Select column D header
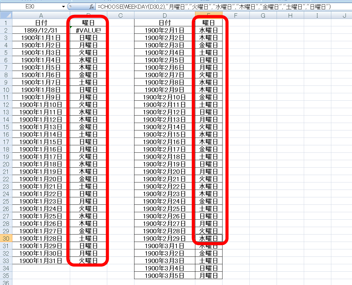This screenshot has width=352, height=285. (164, 15)
